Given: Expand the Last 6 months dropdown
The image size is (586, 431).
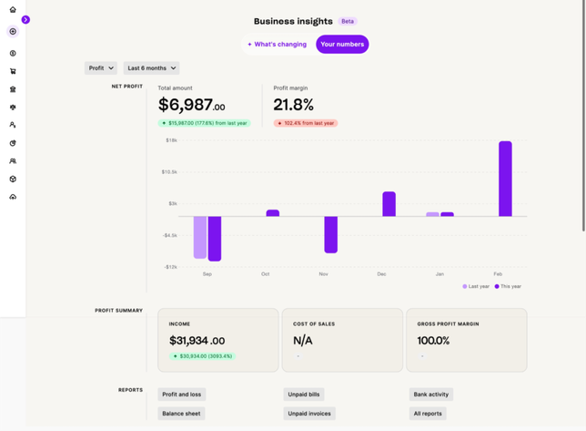Looking at the screenshot, I should pos(151,68).
